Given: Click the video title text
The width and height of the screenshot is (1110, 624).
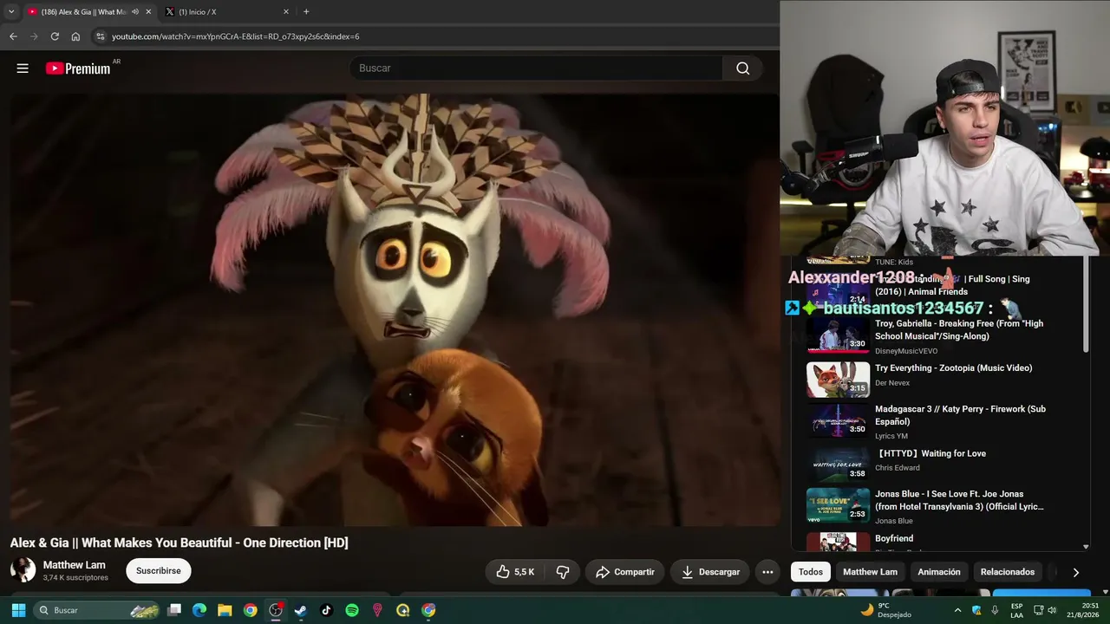Looking at the screenshot, I should point(179,543).
